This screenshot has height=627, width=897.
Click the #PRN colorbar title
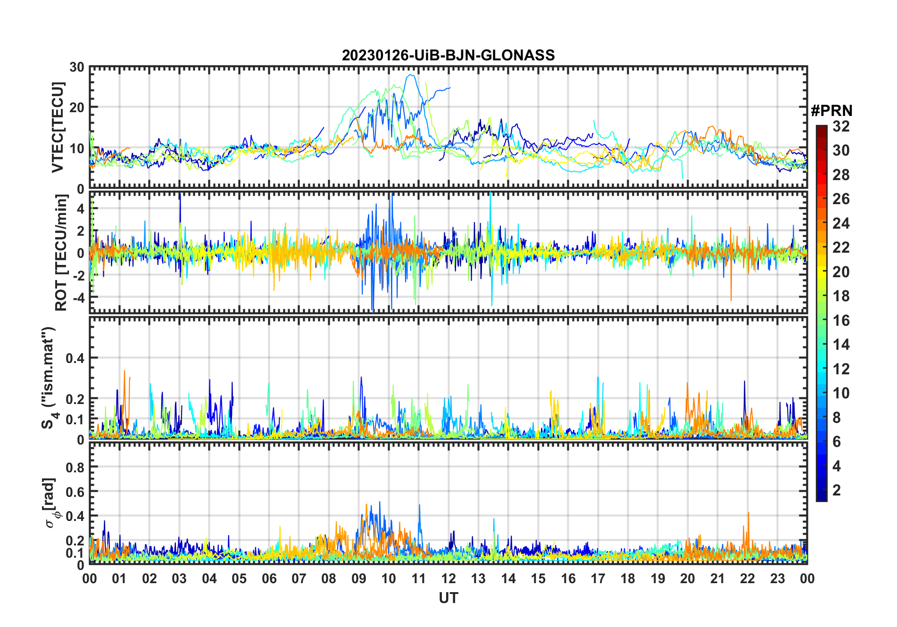[x=831, y=111]
